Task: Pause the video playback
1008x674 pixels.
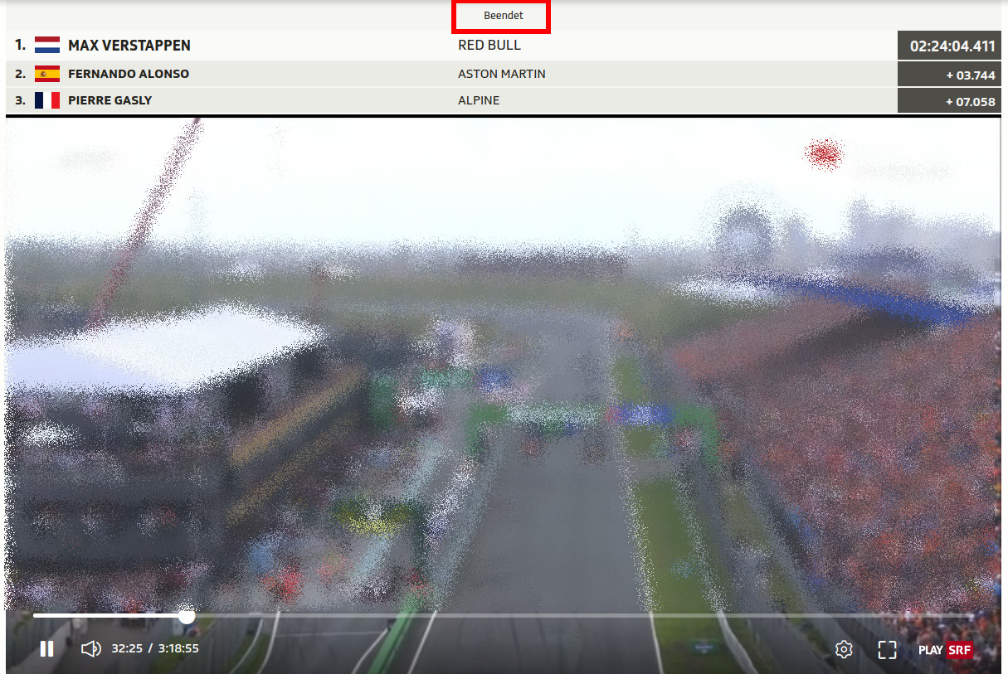Action: [x=46, y=648]
